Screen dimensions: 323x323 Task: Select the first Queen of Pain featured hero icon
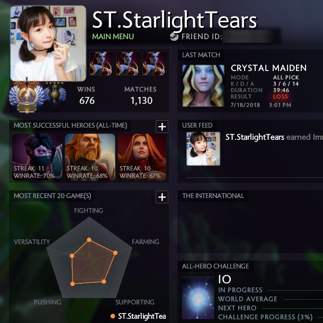pos(102,64)
